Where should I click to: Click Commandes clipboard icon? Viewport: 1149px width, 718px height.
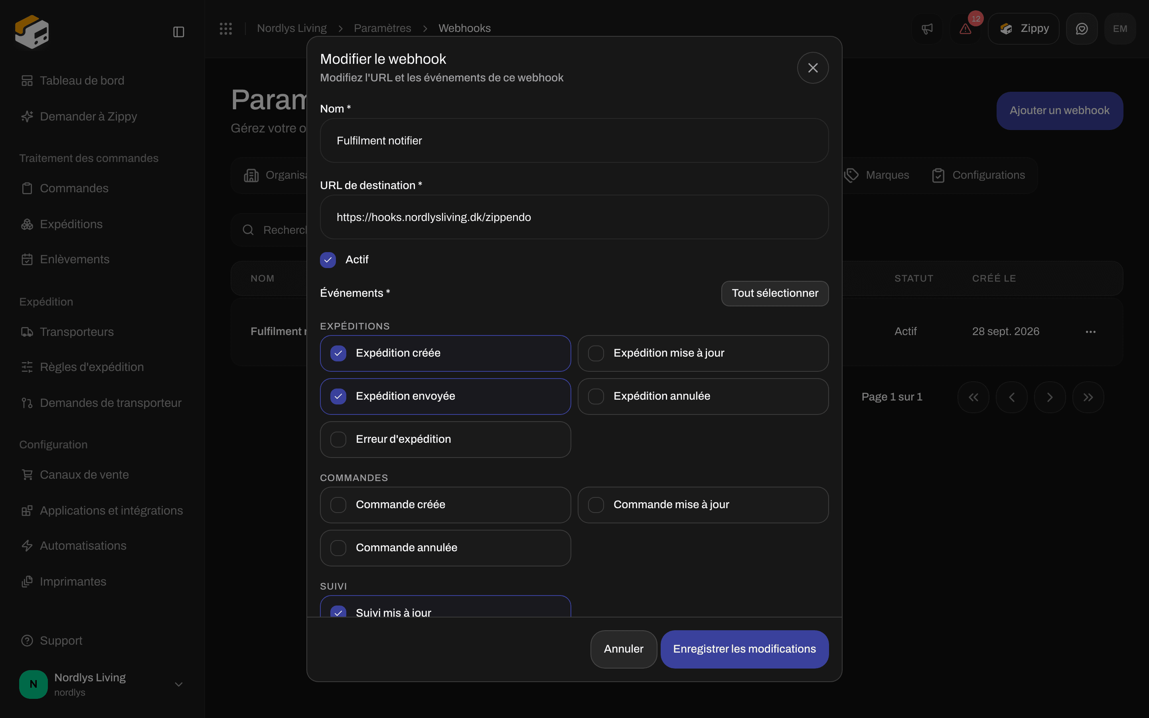[27, 189]
